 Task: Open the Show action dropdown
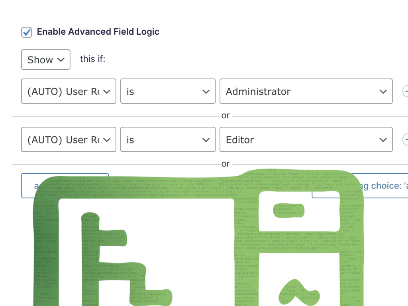(45, 59)
